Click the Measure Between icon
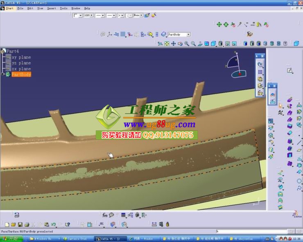 (x=154, y=224)
